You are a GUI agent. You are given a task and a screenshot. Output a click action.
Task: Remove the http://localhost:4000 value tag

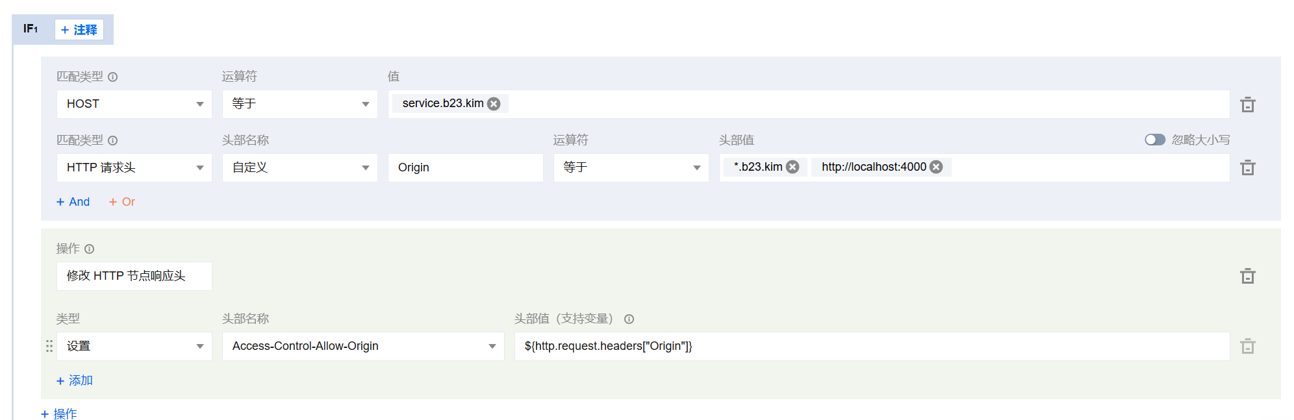pyautogui.click(x=936, y=167)
